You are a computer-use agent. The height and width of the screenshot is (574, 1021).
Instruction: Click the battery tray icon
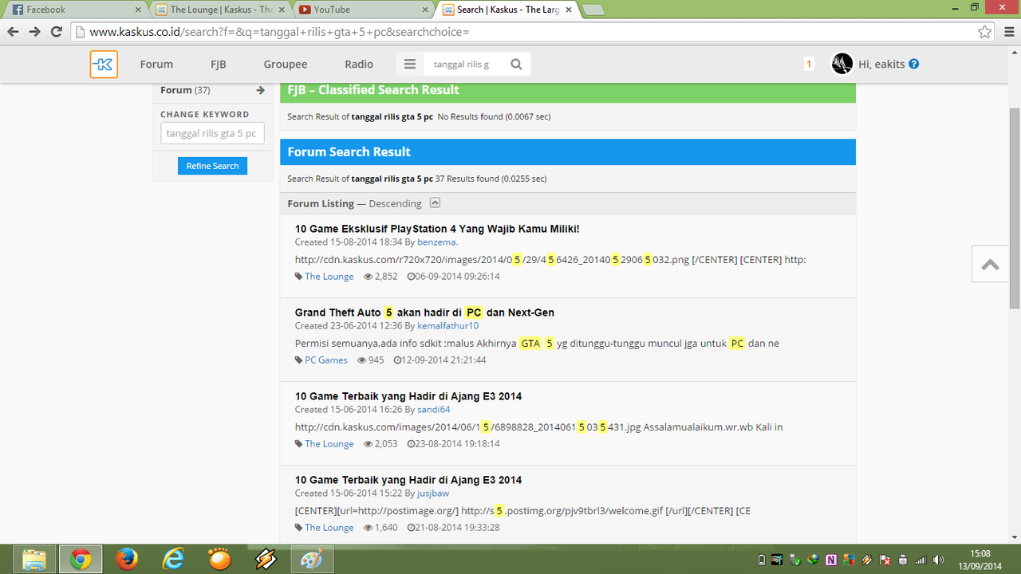click(x=761, y=560)
